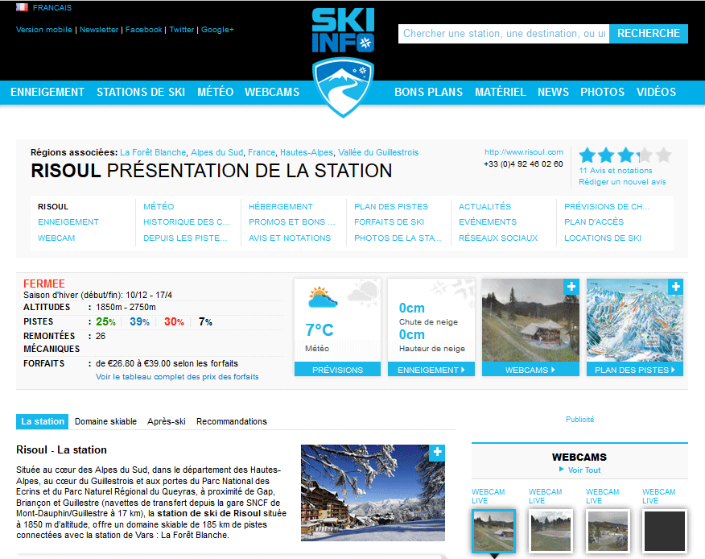This screenshot has height=559, width=705.
Task: Click the Webcams tile button
Action: (x=530, y=370)
